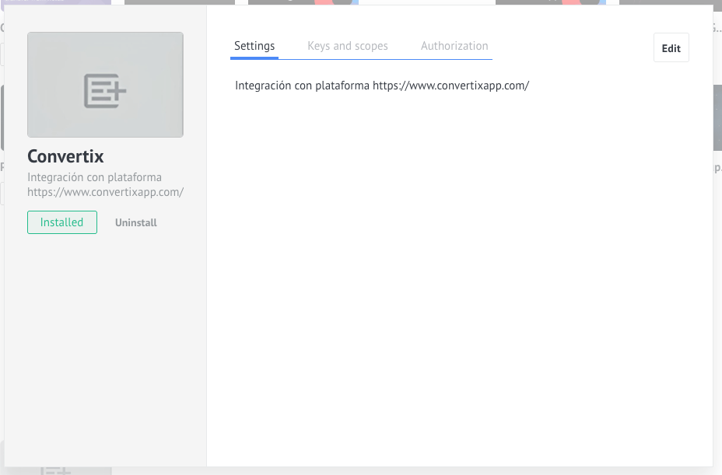Image resolution: width=722 pixels, height=475 pixels.
Task: Open the Authorization tab
Action: click(x=454, y=46)
